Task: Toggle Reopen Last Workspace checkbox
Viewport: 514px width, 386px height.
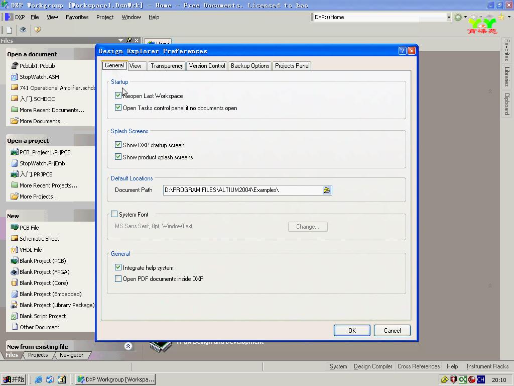Action: click(118, 95)
